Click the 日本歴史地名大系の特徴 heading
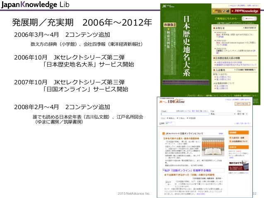Screen dimensions: 264x198 (x=228, y=58)
